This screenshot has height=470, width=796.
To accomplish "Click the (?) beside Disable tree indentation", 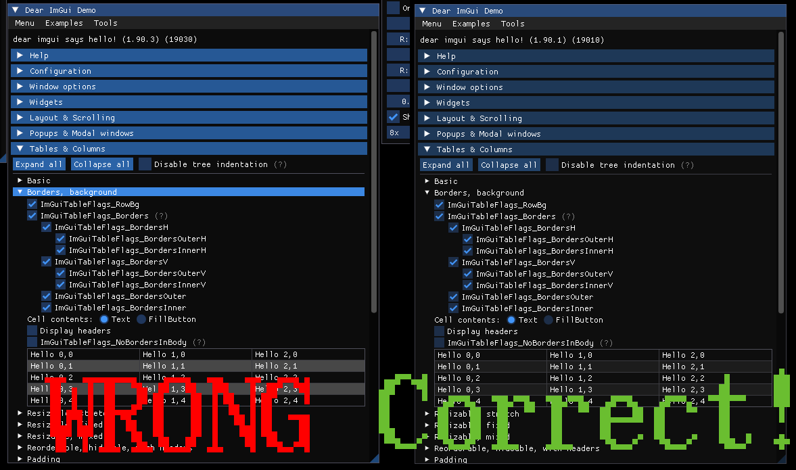I will pyautogui.click(x=280, y=164).
